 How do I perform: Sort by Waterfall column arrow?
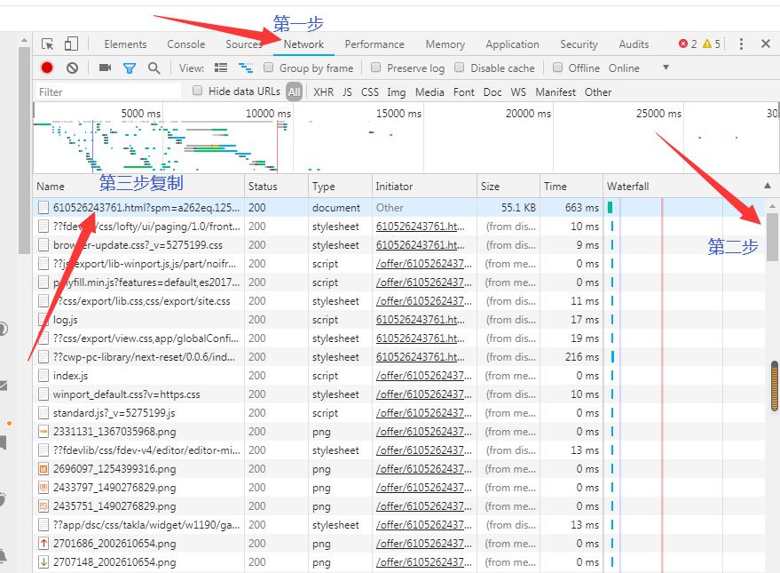click(x=767, y=186)
